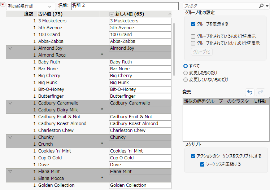Edit the new value for 3 Musketeers
Viewport: 270px width, 190px height.
point(140,21)
